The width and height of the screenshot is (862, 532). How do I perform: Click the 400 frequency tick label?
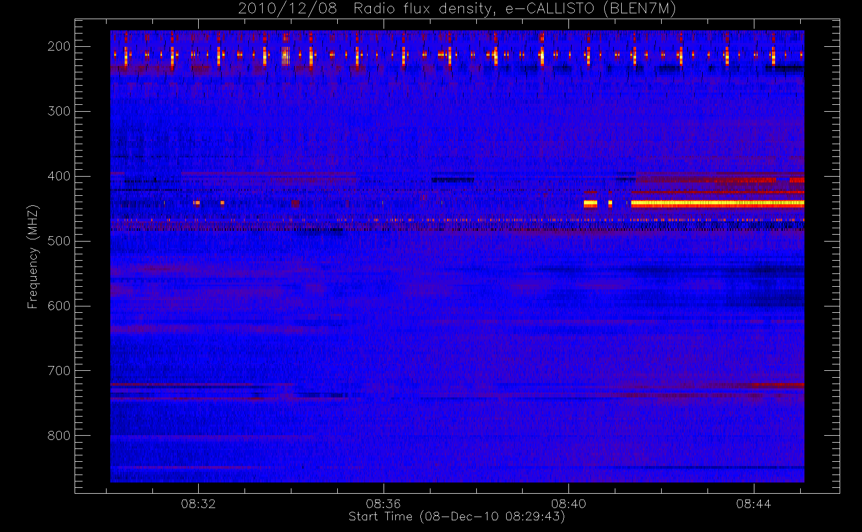[x=59, y=176]
